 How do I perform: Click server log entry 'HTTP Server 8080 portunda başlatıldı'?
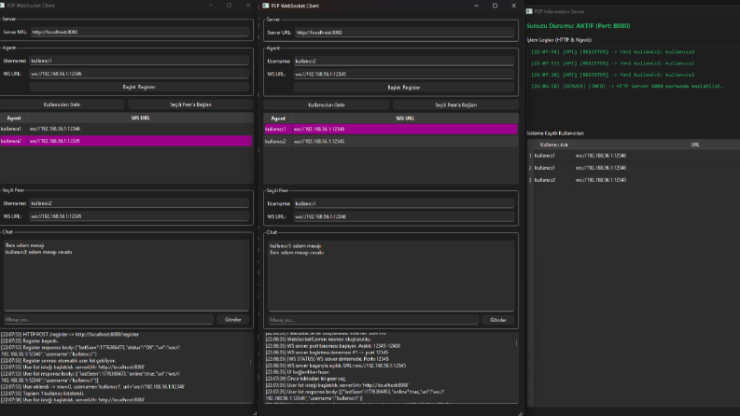tap(627, 86)
